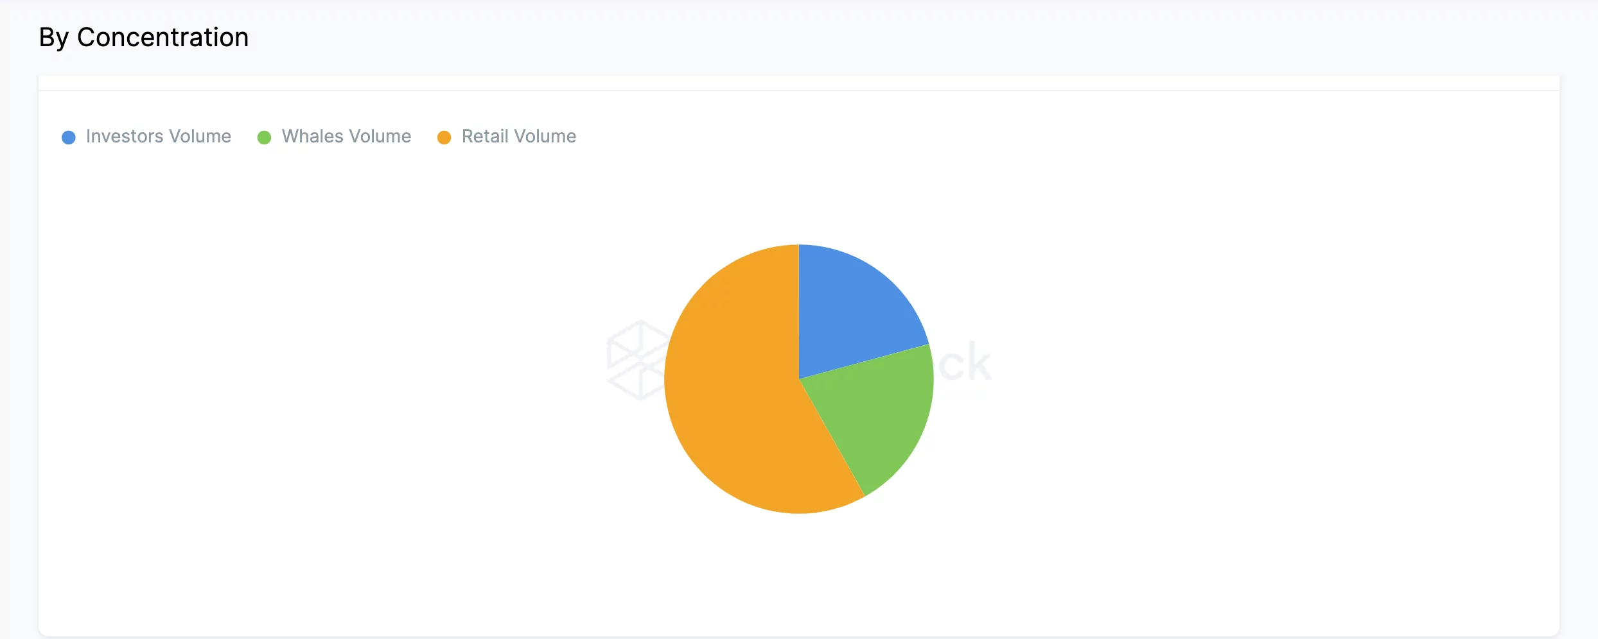Click the By Concentration heading
The image size is (1598, 639).
click(x=144, y=37)
